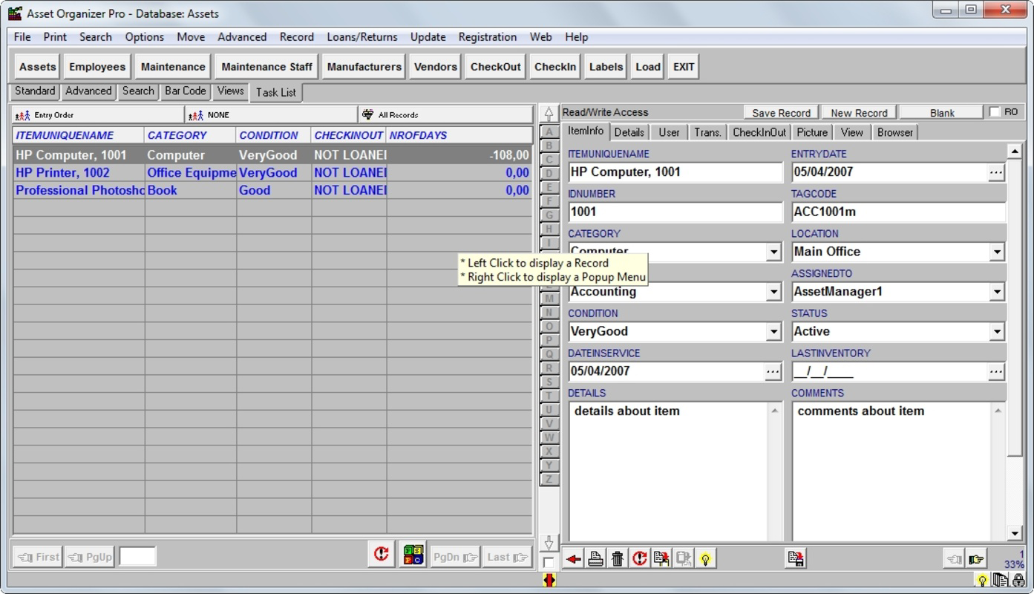This screenshot has width=1034, height=594.
Task: Toggle the checkbox under the alphabet strip
Action: 549,562
